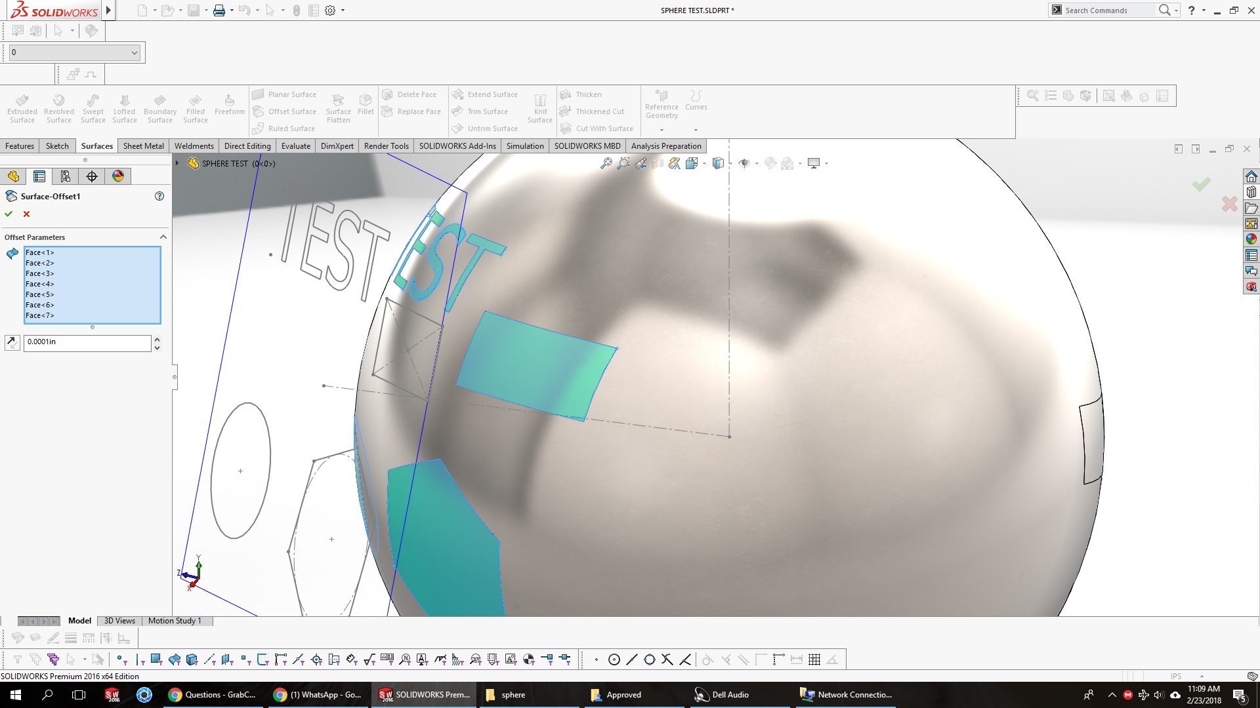
Task: Toggle Hide/Show Items eye icon
Action: (744, 163)
